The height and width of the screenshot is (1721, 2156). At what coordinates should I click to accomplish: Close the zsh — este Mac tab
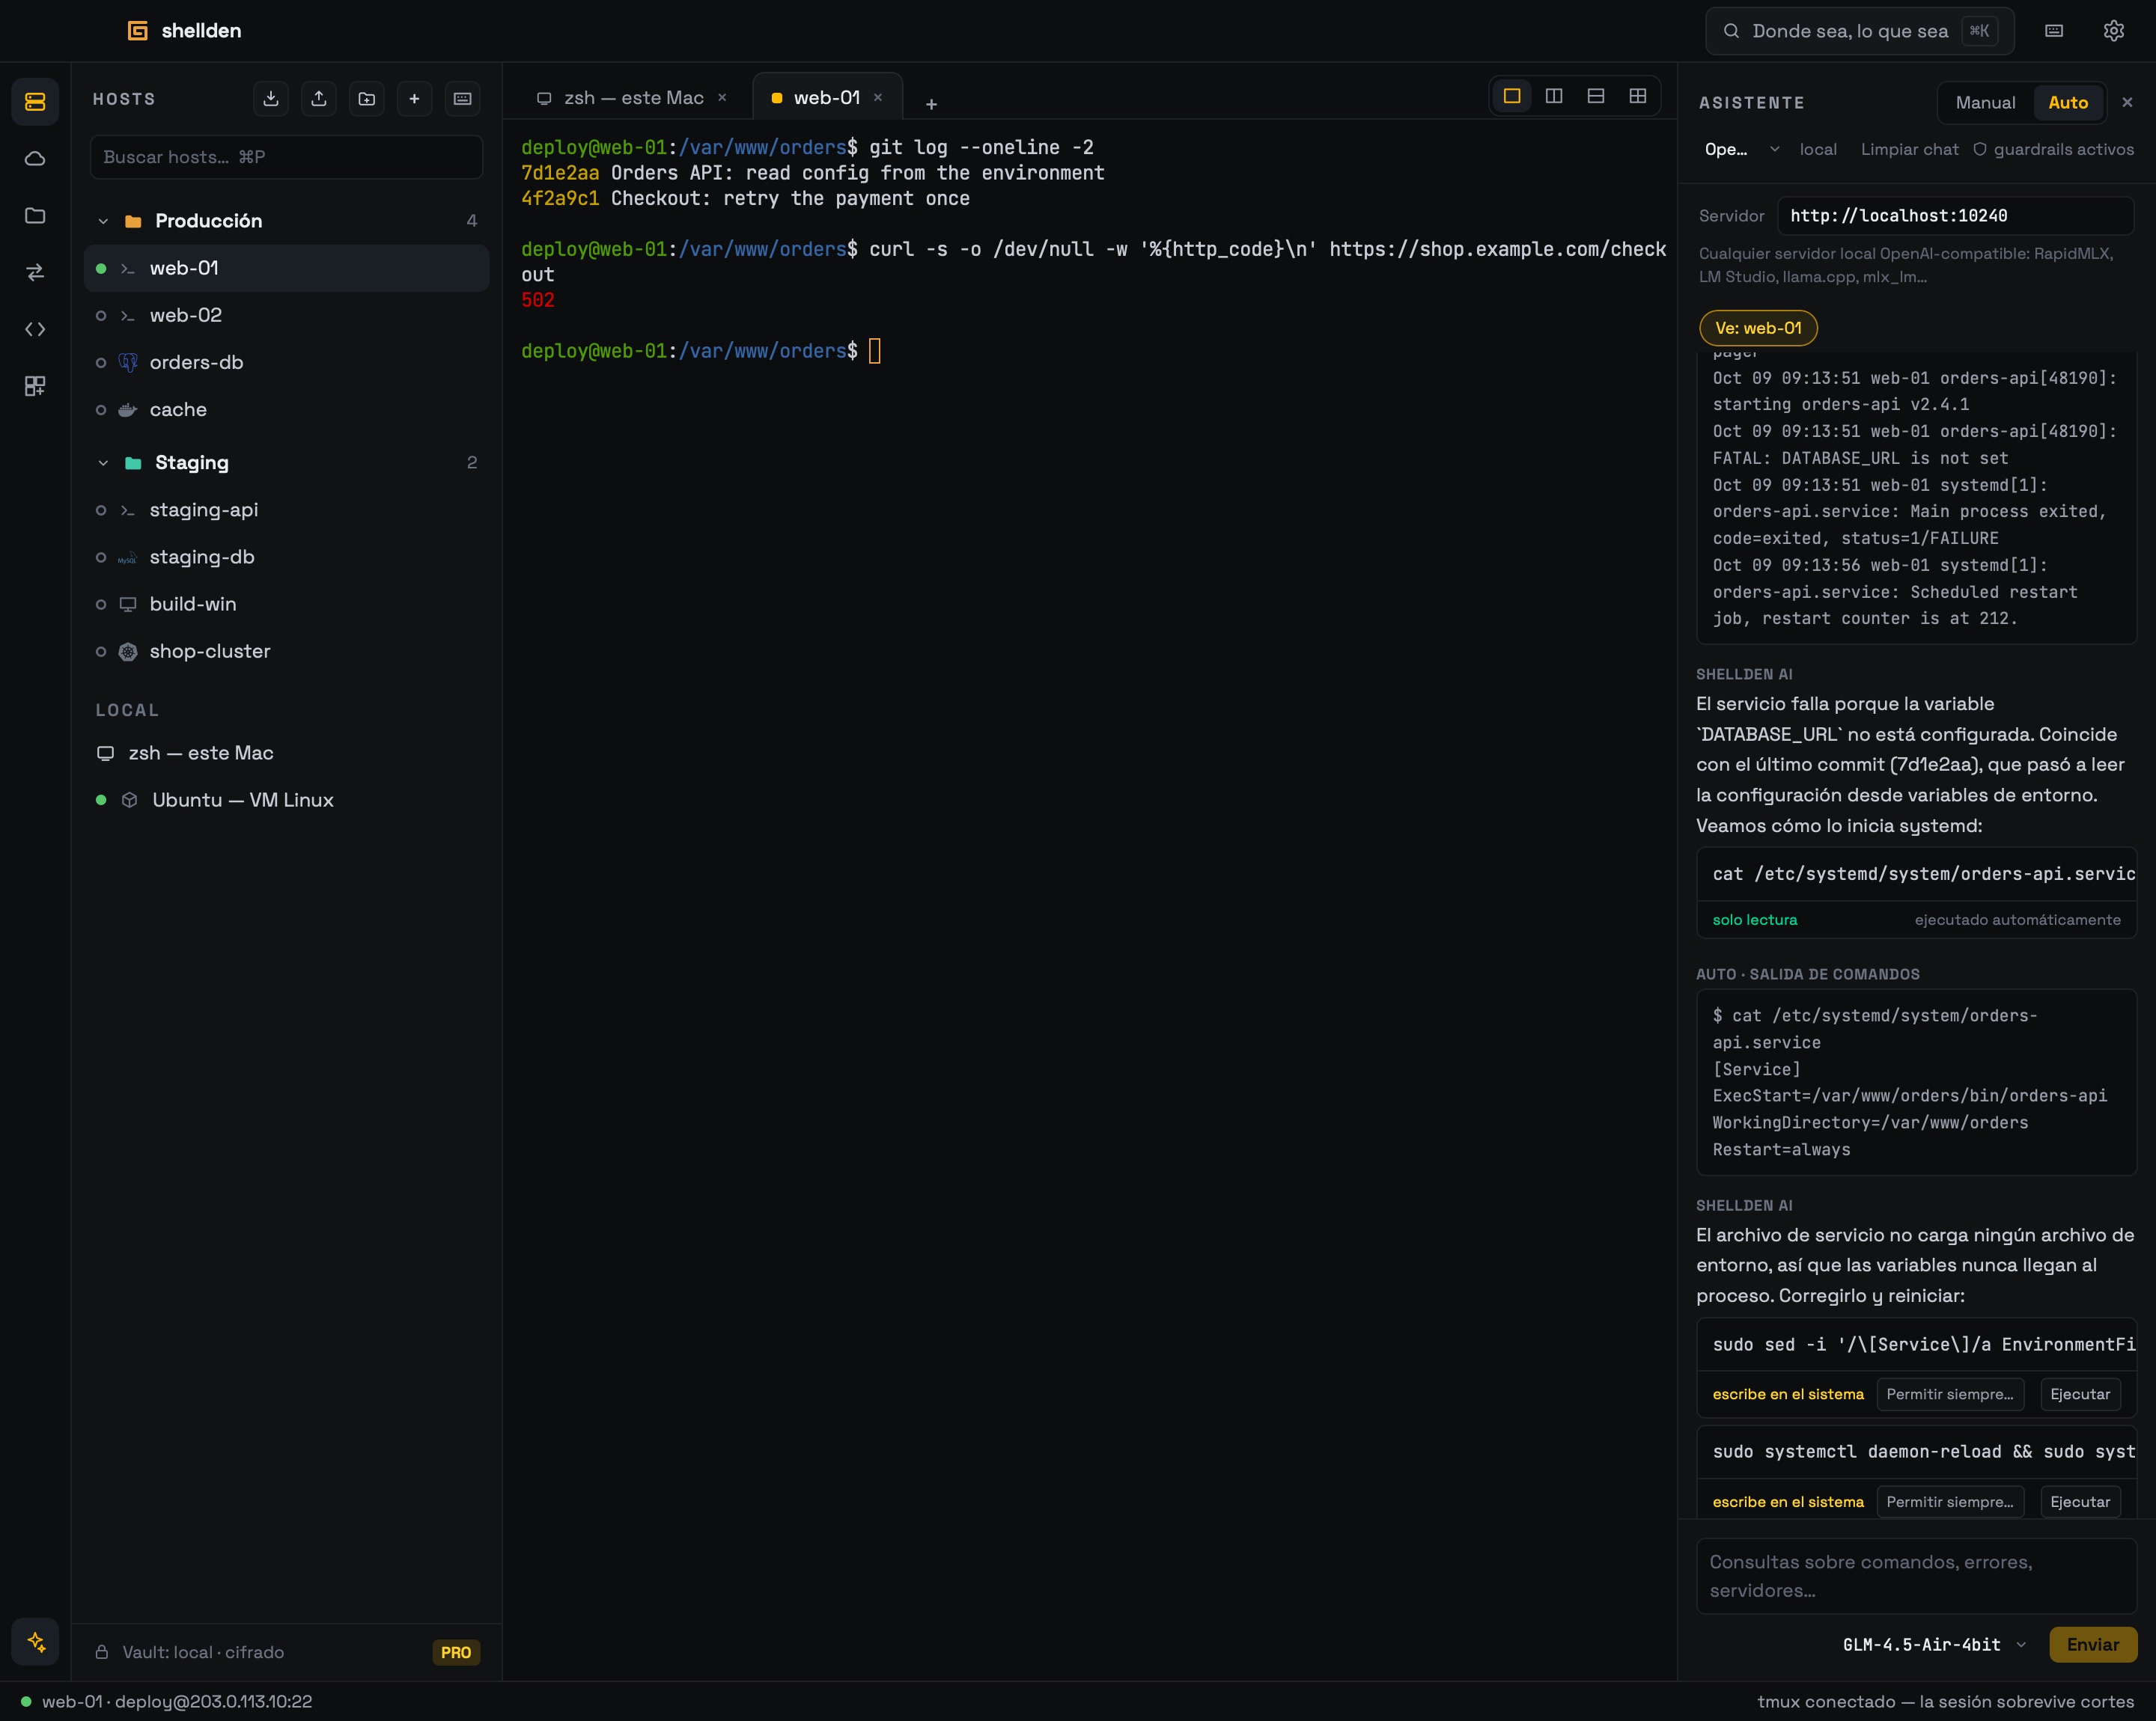click(722, 97)
